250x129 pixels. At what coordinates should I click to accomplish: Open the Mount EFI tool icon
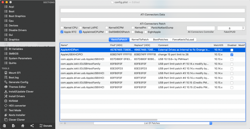tap(6, 73)
